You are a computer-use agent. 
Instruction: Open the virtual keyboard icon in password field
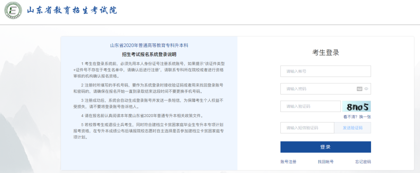pos(359,89)
